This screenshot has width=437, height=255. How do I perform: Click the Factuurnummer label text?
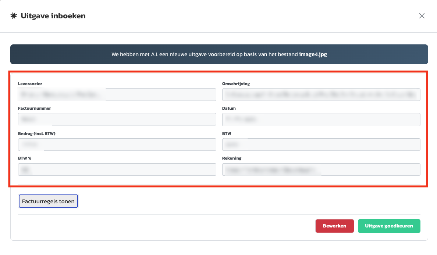pos(34,108)
